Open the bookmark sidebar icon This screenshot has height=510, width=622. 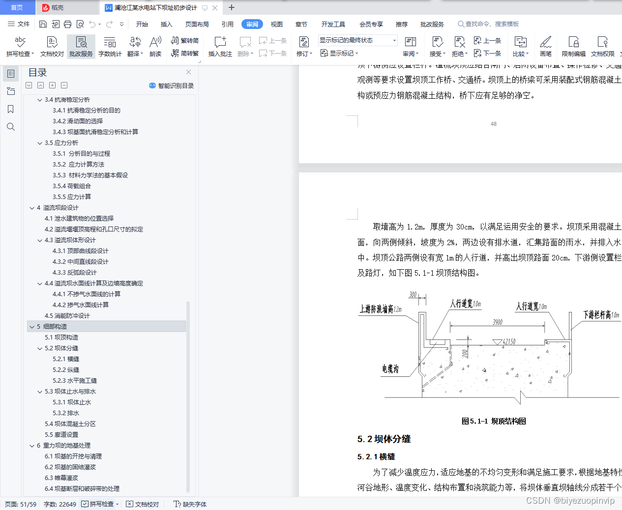tap(11, 109)
